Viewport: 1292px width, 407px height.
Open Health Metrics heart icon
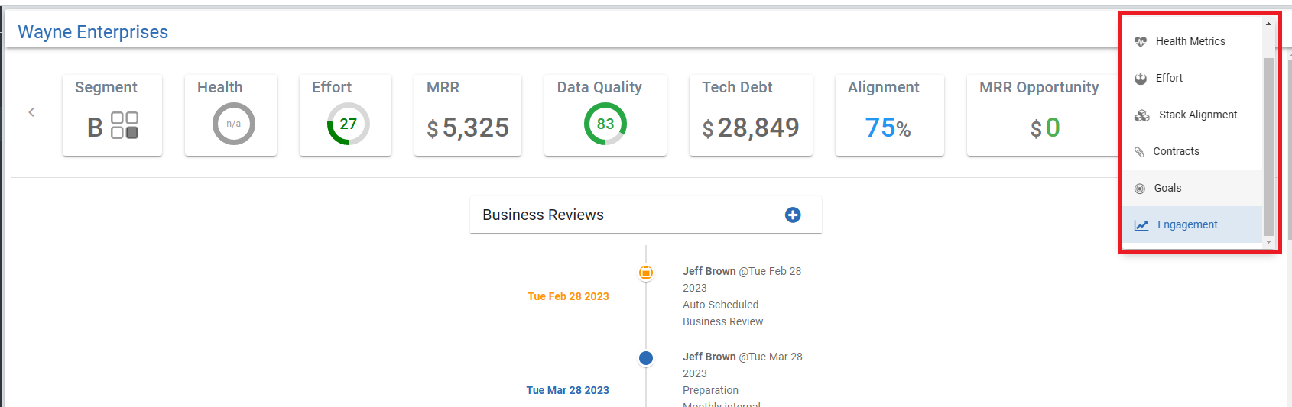click(x=1141, y=42)
